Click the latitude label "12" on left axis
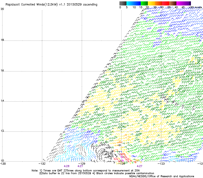Screen dimensions: 203x178 2,131
